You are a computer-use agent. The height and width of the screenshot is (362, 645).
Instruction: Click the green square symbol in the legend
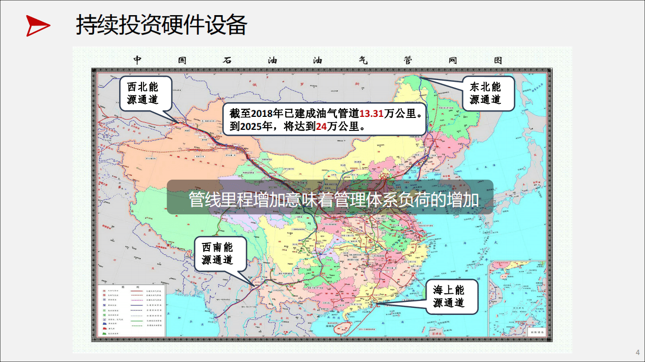[x=104, y=311]
